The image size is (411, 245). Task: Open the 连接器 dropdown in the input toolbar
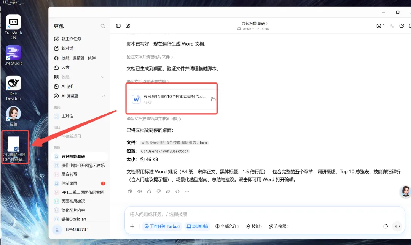tap(279, 226)
